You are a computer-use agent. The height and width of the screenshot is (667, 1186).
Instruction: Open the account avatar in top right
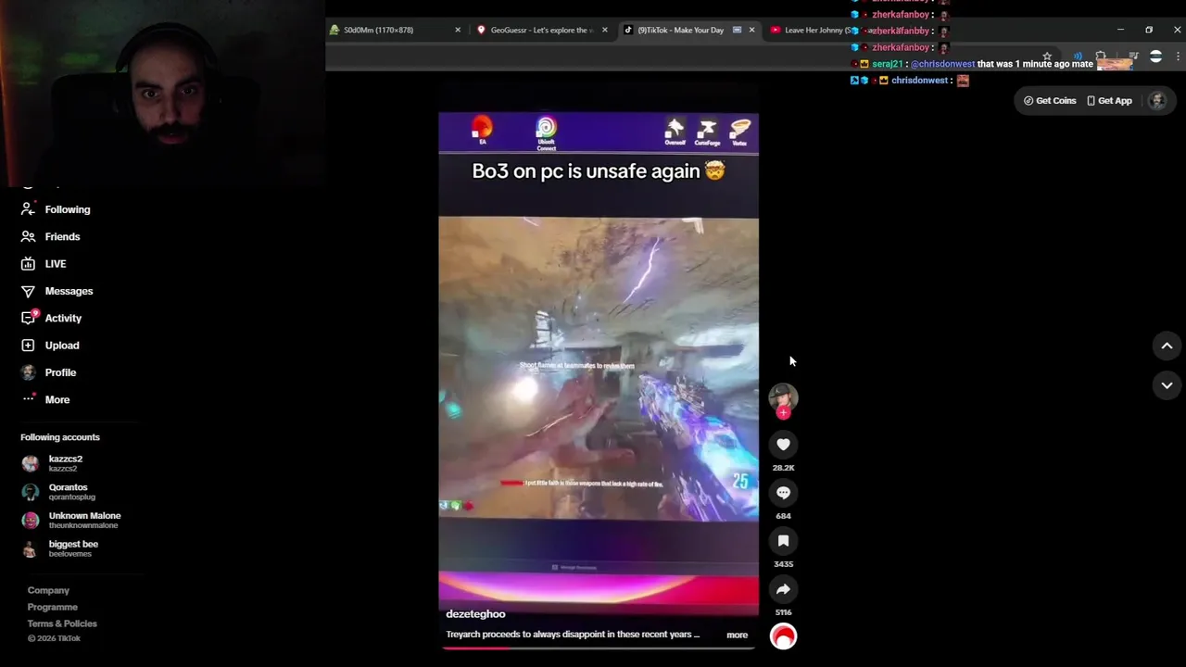pyautogui.click(x=1156, y=100)
